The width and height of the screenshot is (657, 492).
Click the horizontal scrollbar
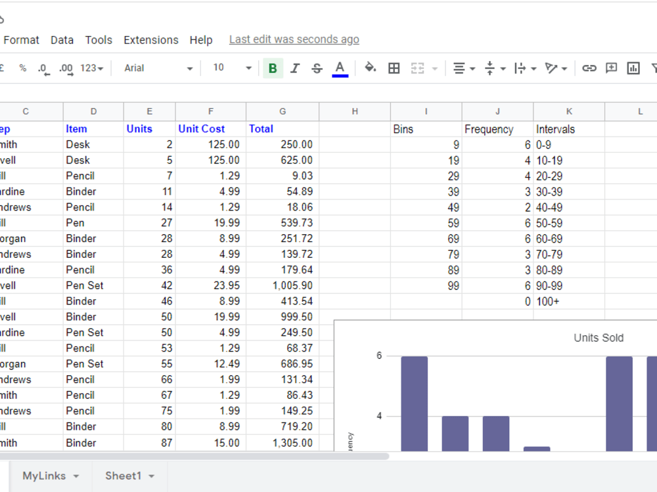194,457
